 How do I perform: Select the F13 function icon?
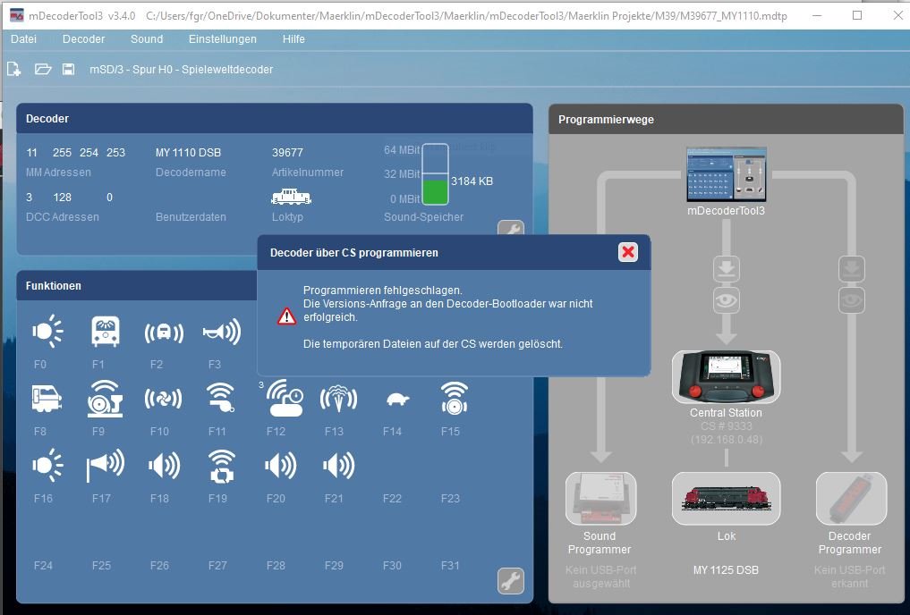pyautogui.click(x=338, y=399)
